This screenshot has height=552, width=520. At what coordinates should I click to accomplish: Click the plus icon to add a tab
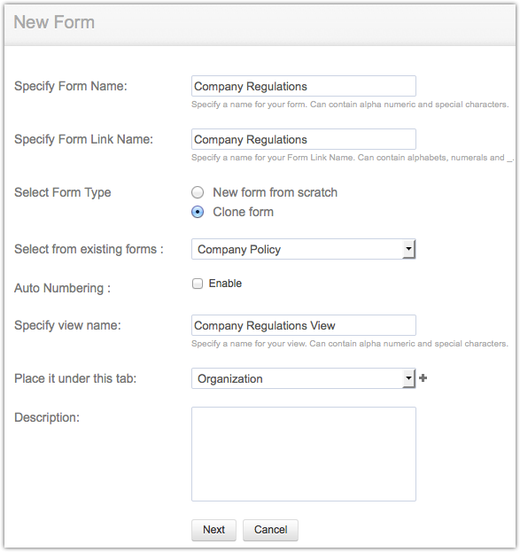click(423, 378)
